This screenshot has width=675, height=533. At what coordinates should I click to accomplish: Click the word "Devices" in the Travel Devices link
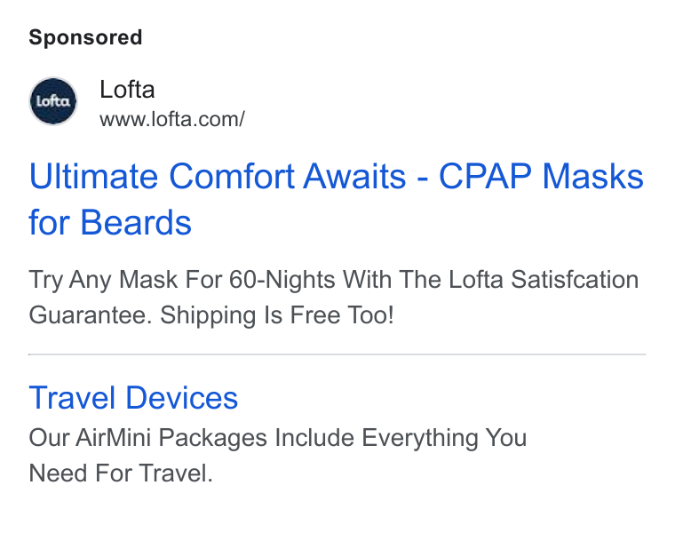coord(182,397)
